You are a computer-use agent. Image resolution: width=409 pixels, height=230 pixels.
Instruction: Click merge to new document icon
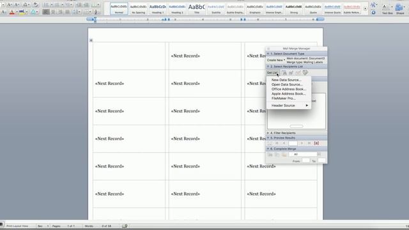point(277,155)
